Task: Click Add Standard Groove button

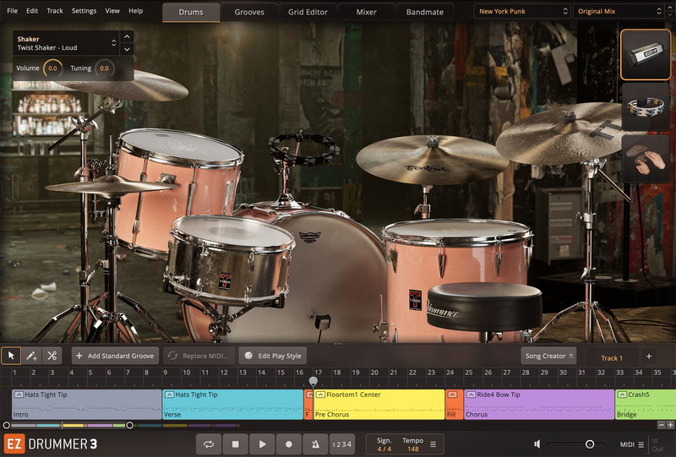Action: pyautogui.click(x=115, y=356)
